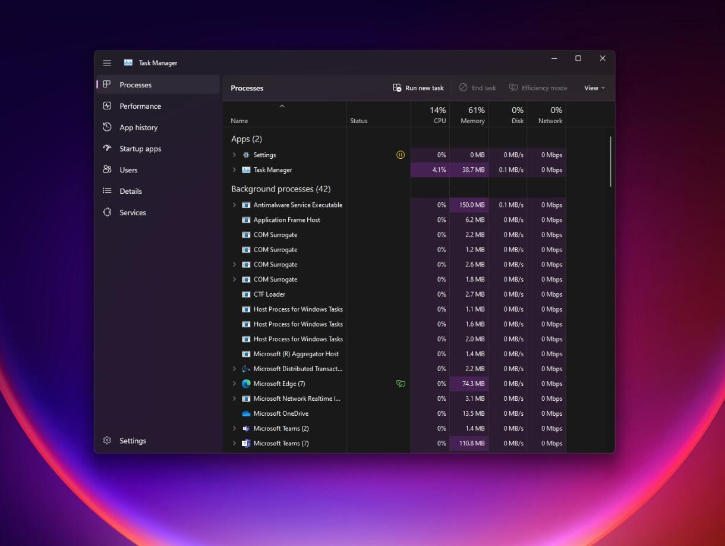Switch to the Performance page
The width and height of the screenshot is (725, 546).
coord(158,106)
